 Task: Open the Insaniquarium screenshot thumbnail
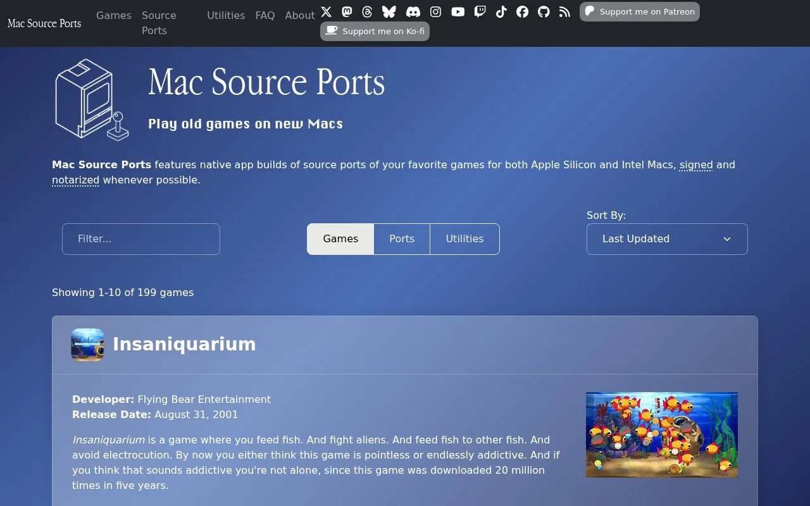click(x=662, y=435)
